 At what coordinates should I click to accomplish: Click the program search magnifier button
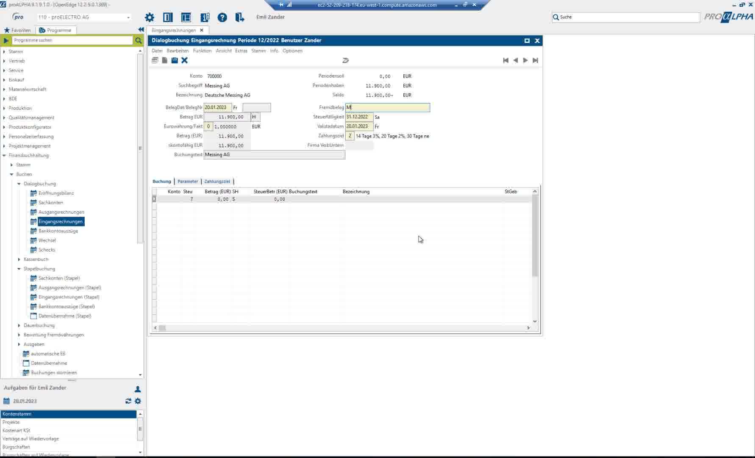[138, 40]
